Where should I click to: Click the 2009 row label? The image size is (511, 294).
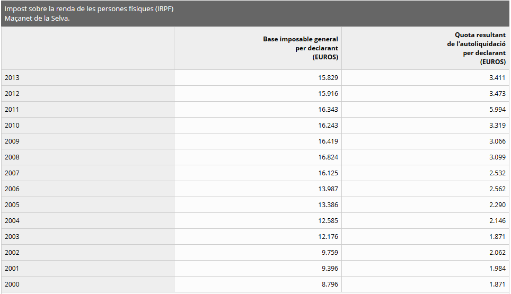pyautogui.click(x=12, y=141)
